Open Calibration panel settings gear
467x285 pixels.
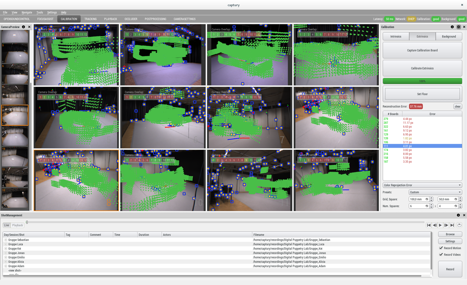point(458,27)
